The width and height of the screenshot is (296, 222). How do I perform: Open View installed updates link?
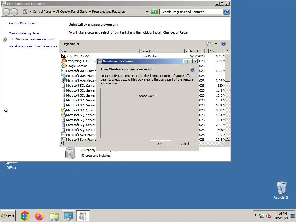pos(24,33)
